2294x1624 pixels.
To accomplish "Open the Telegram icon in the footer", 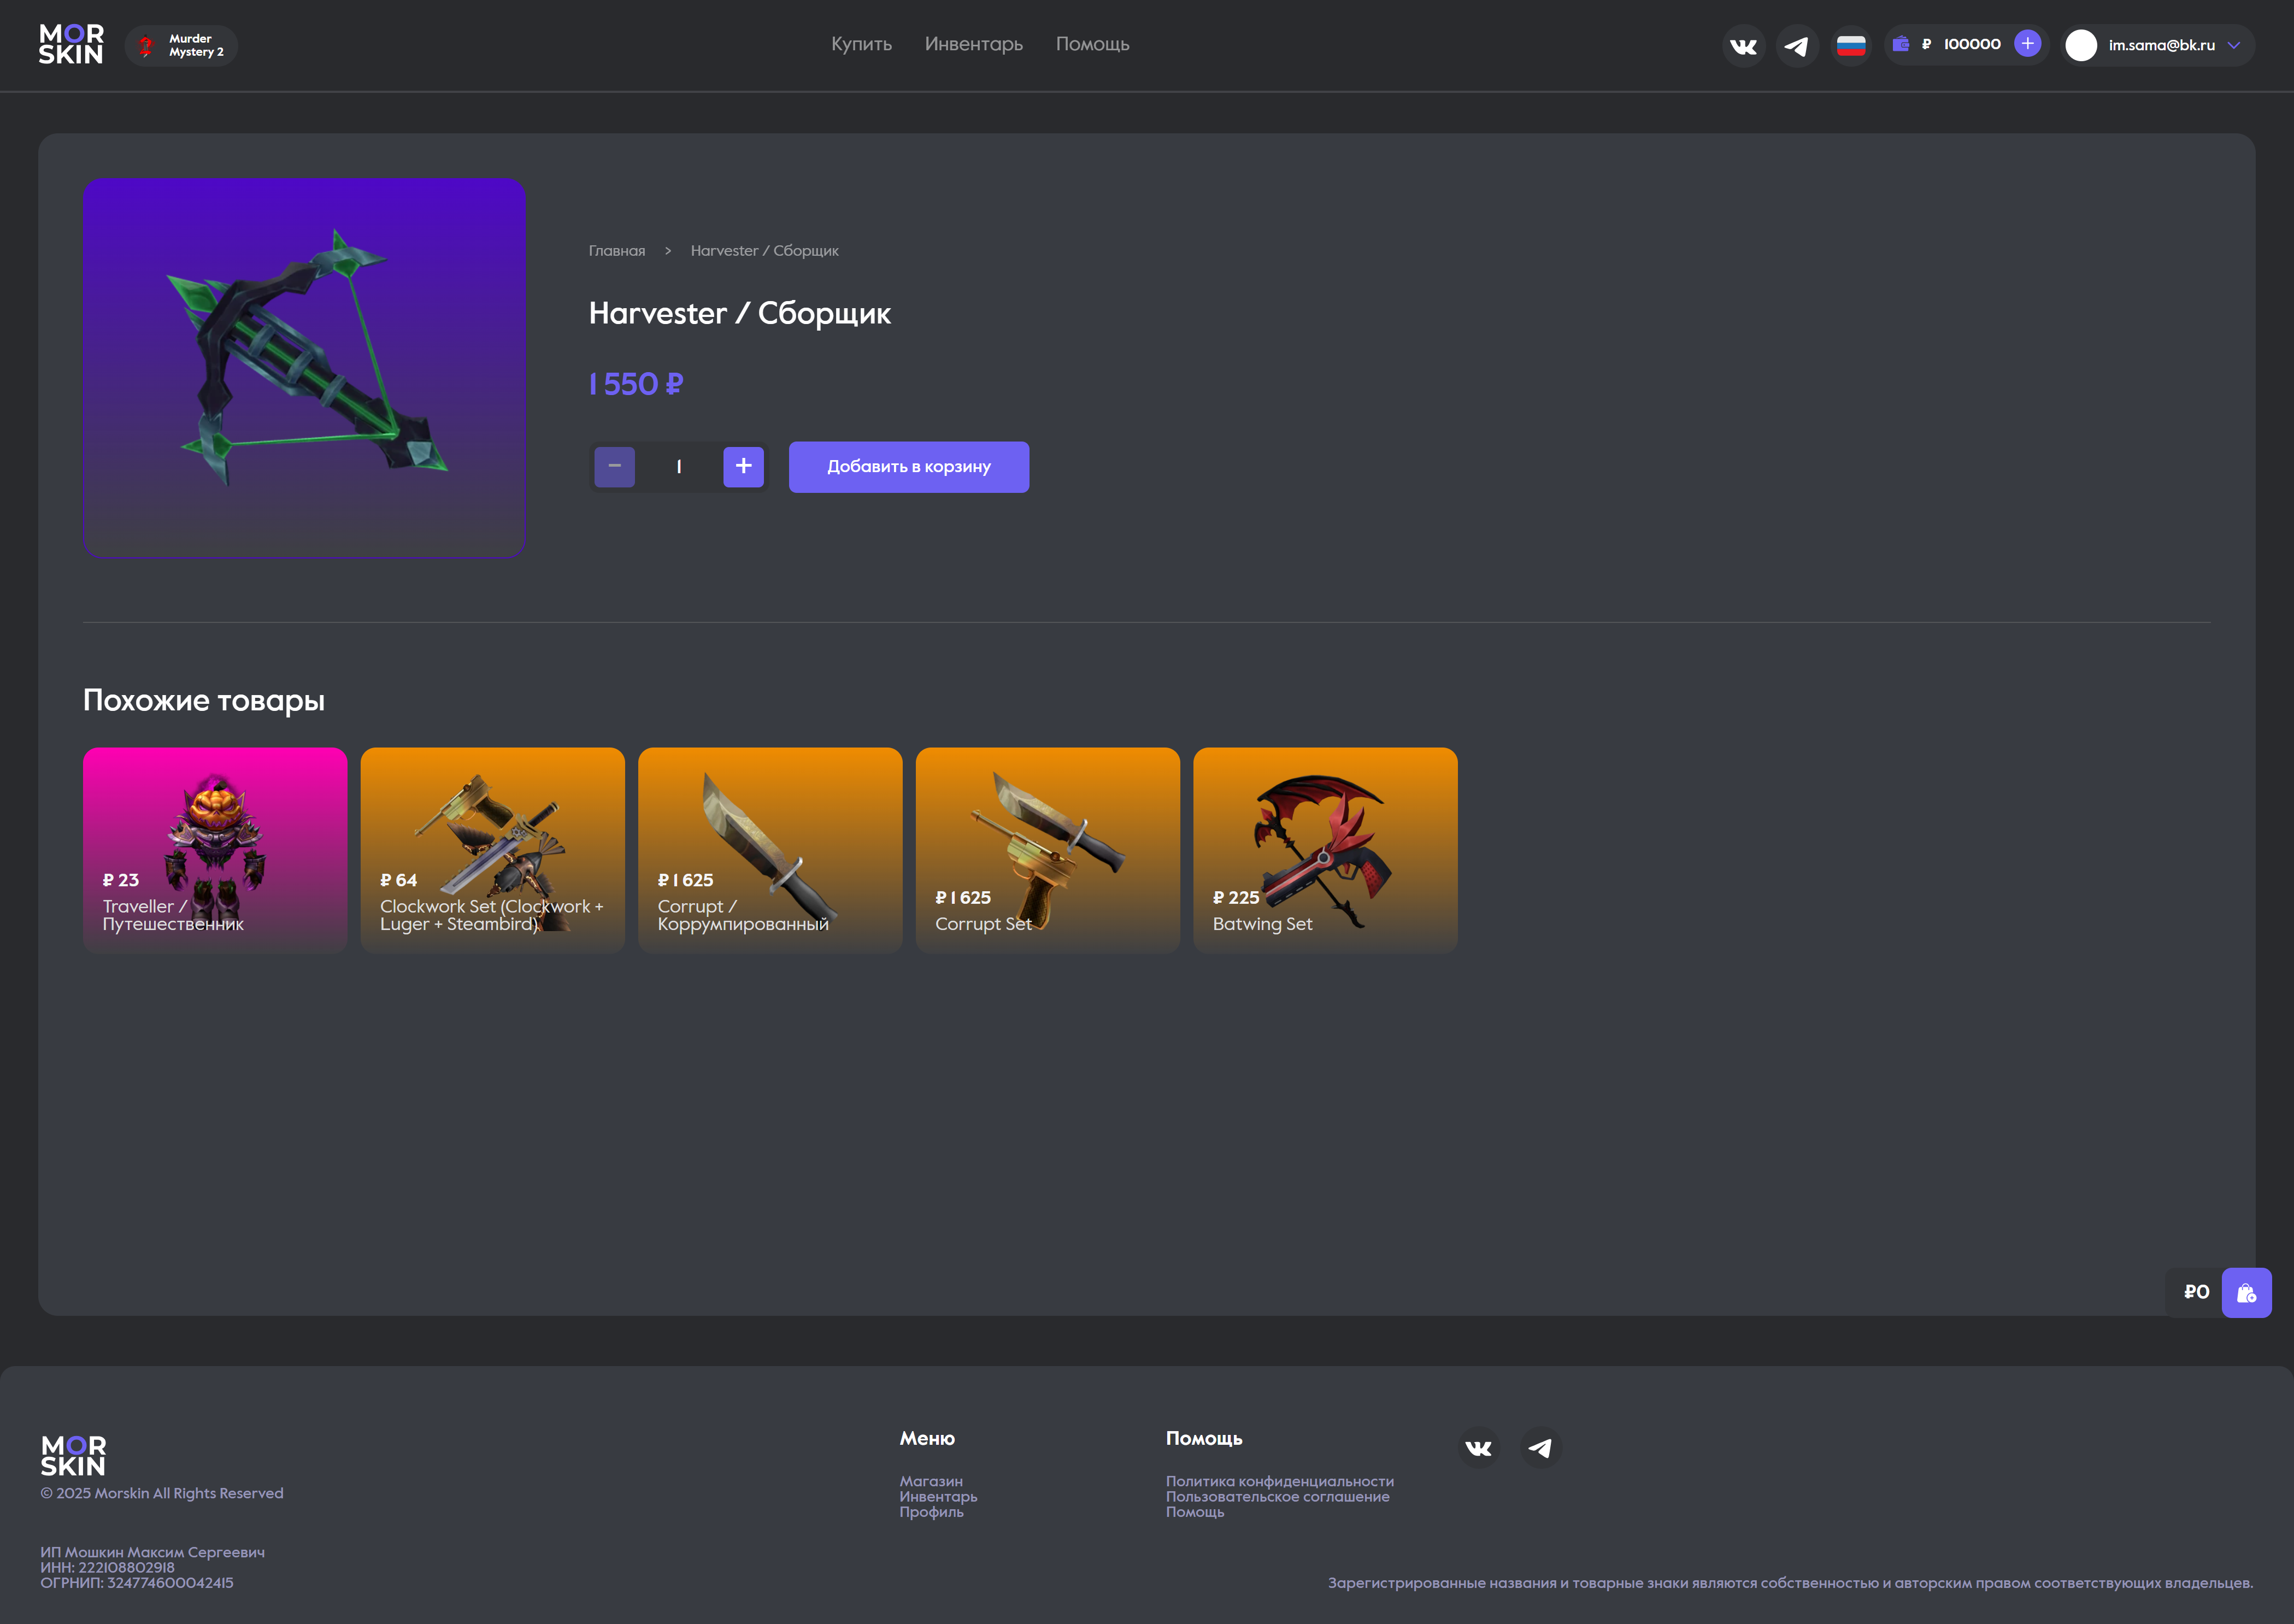I will 1540,1448.
